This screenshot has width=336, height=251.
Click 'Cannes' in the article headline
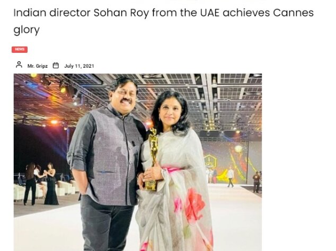[294, 13]
